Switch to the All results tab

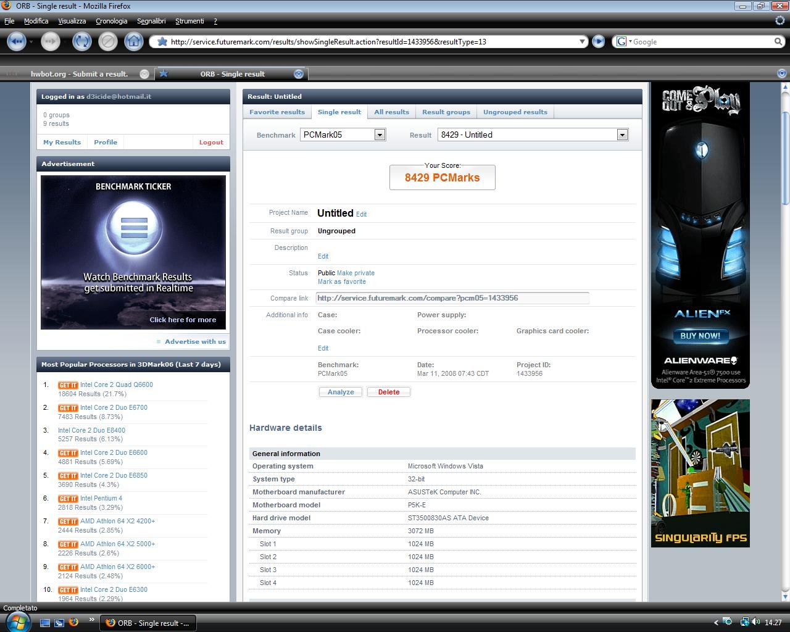[x=391, y=112]
